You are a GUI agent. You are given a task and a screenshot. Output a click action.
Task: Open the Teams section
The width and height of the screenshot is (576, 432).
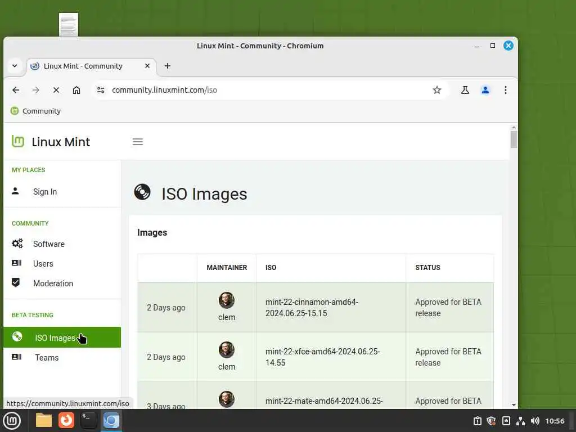tap(47, 358)
